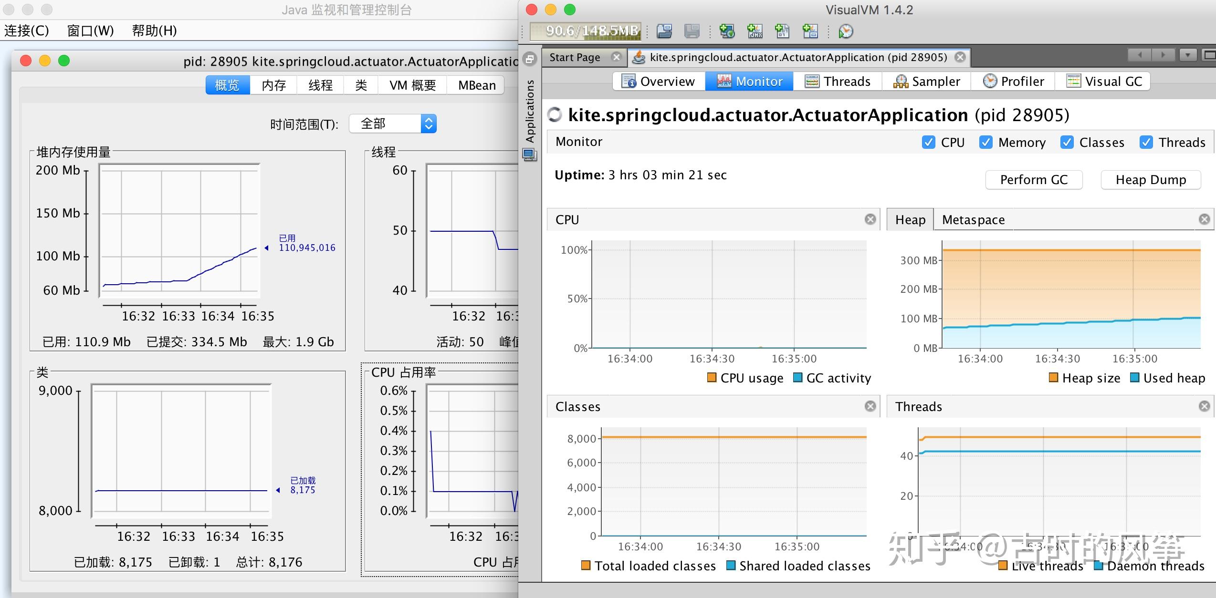Click the Uptime '3 hrs 03 min 21 sec' text
The width and height of the screenshot is (1216, 598).
tap(667, 175)
